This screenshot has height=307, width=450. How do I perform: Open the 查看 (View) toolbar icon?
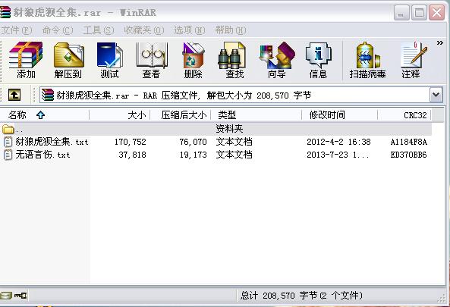click(x=151, y=60)
